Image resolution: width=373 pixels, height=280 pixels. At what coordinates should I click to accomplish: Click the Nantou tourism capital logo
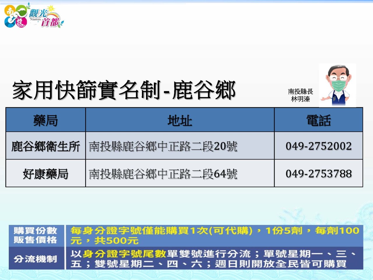coord(33,17)
